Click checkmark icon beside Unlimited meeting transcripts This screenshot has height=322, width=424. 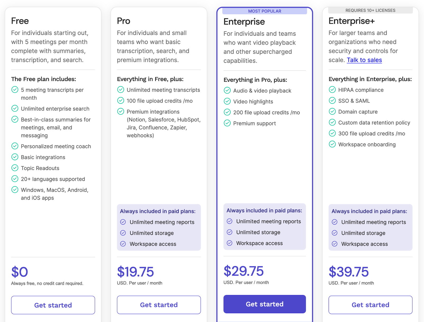point(121,90)
